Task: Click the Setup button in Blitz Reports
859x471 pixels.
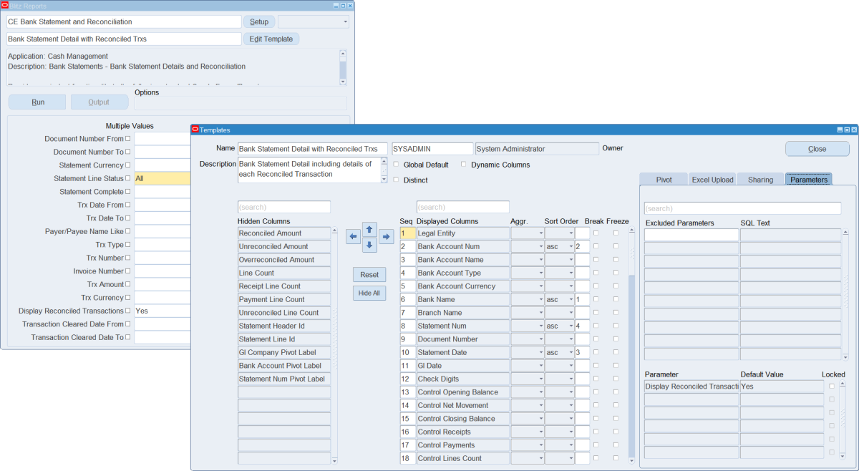Action: click(x=259, y=22)
